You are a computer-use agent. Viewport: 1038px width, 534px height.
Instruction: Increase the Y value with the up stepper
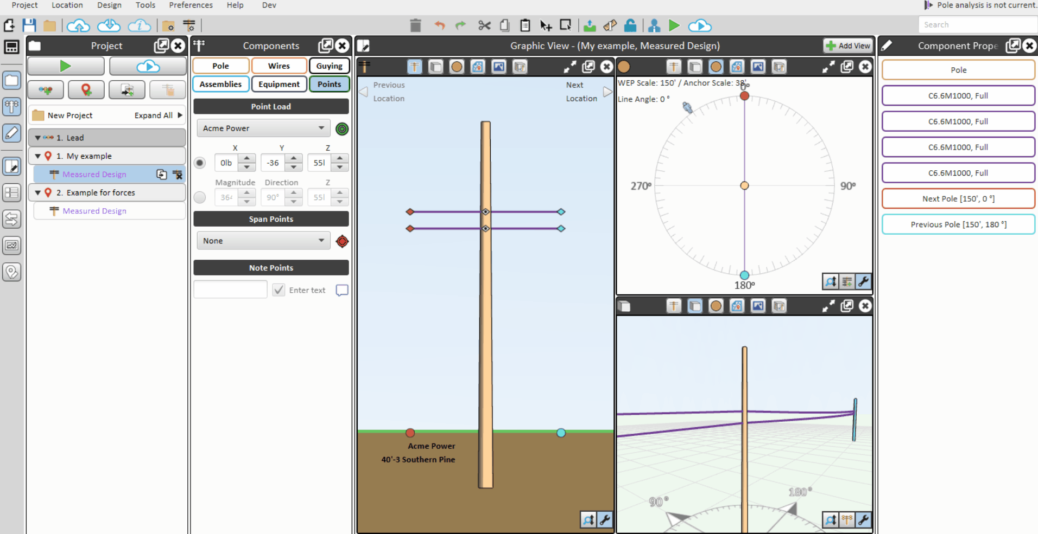tap(294, 159)
